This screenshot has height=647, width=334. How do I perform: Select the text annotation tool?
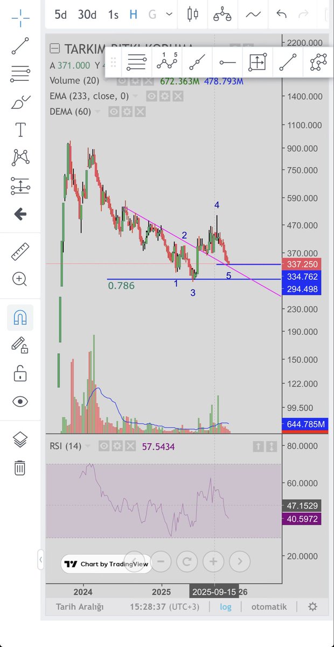[x=20, y=129]
